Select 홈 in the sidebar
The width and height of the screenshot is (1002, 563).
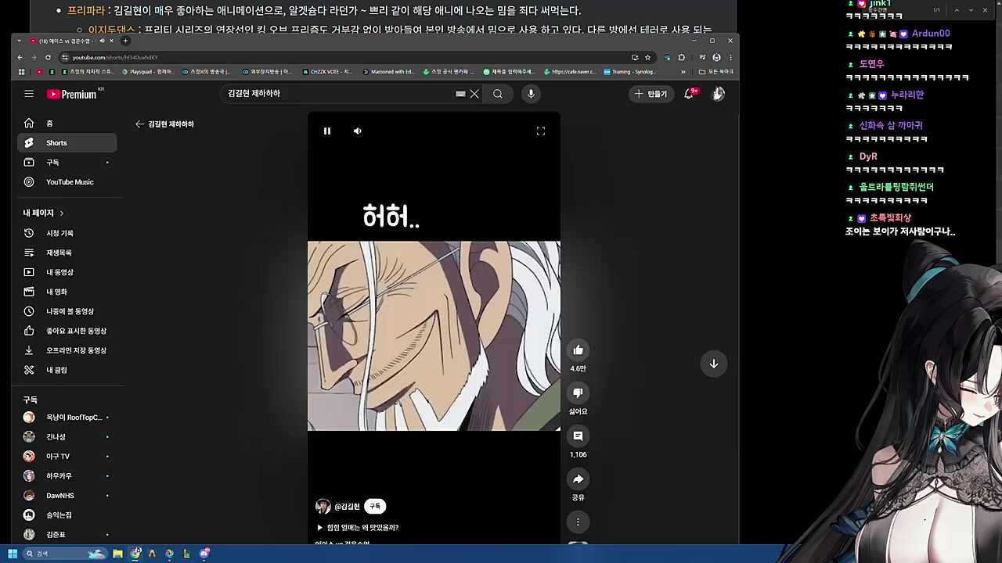click(67, 124)
